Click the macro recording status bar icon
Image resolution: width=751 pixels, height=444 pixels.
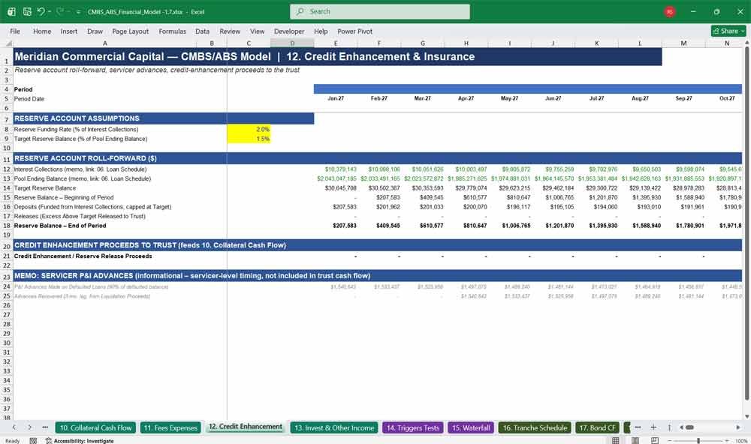click(x=33, y=441)
